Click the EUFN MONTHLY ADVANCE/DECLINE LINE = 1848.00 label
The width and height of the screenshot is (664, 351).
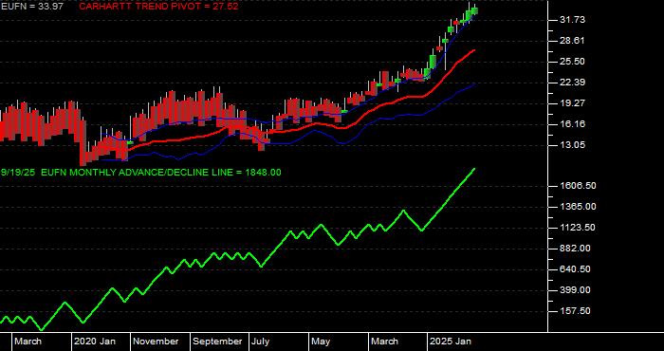pyautogui.click(x=161, y=173)
